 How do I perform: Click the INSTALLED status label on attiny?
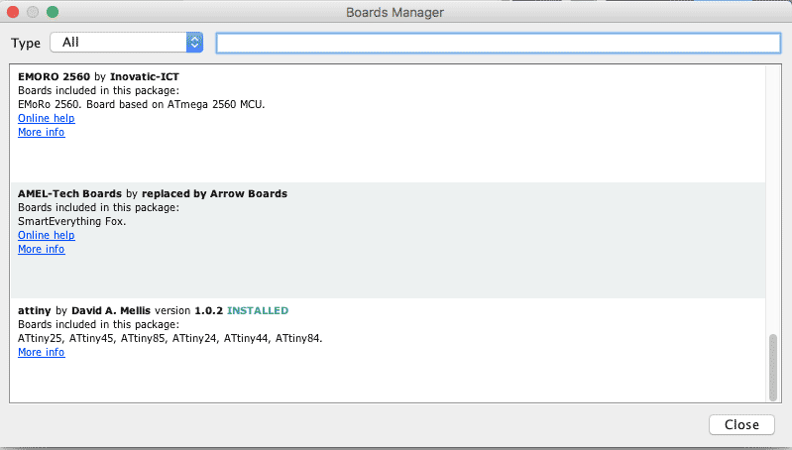[x=258, y=310]
